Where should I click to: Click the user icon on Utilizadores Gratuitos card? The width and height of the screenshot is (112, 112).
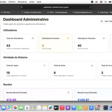[104, 38]
